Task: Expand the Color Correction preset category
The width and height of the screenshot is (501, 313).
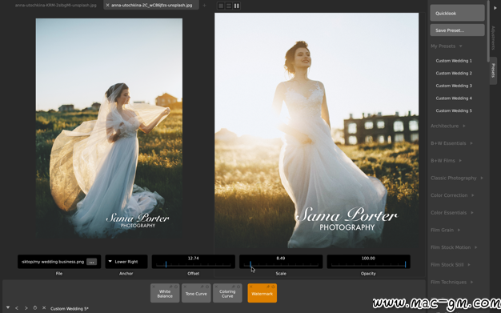Action: [452, 195]
